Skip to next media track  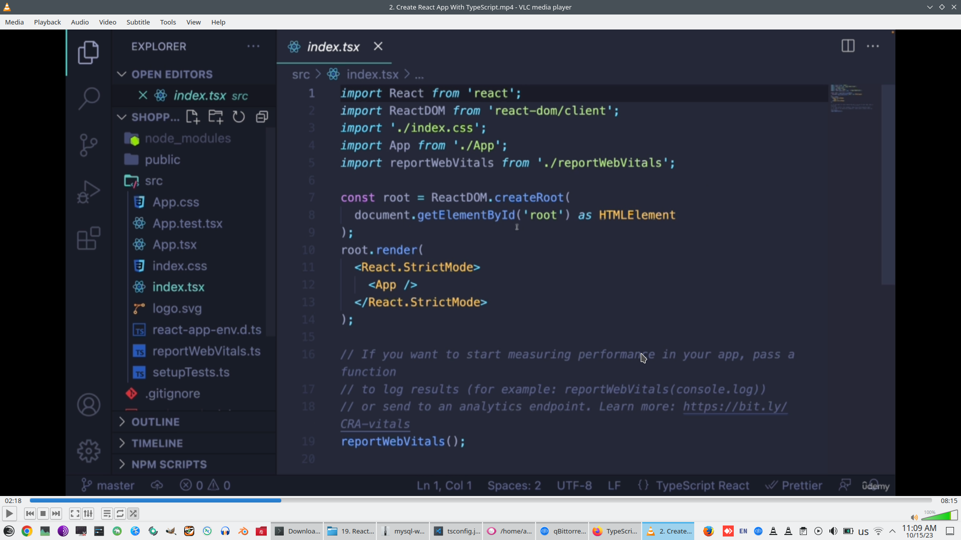pos(56,513)
